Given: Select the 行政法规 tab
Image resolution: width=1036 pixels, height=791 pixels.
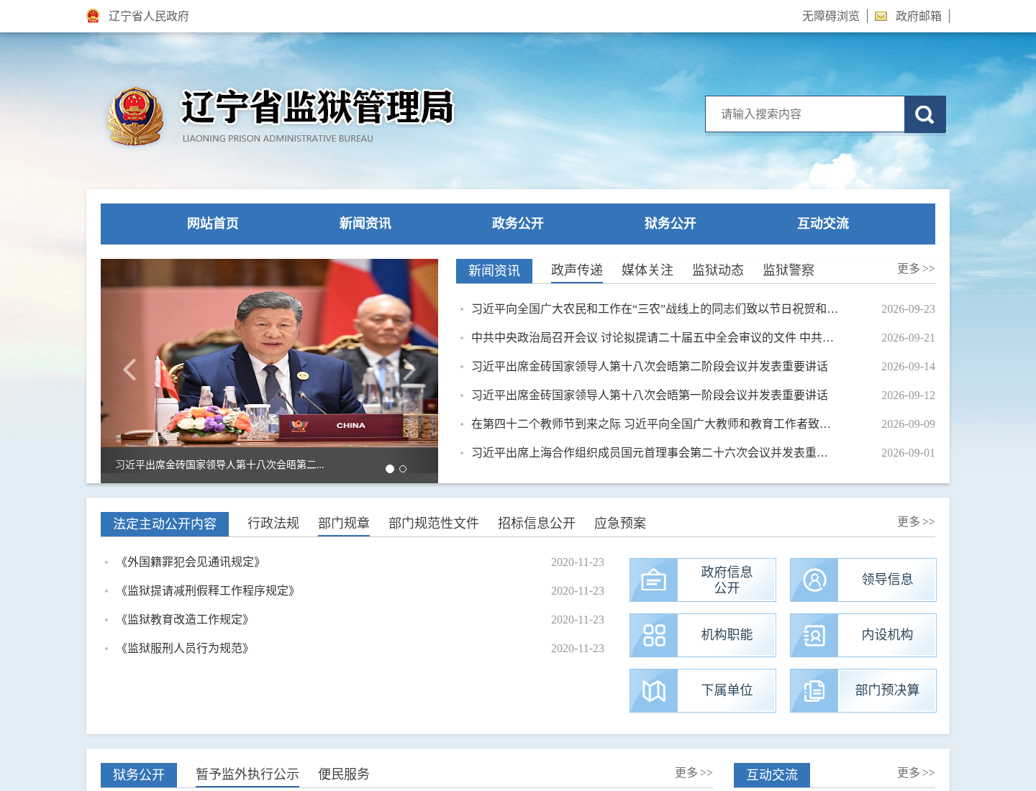Looking at the screenshot, I should [x=273, y=523].
